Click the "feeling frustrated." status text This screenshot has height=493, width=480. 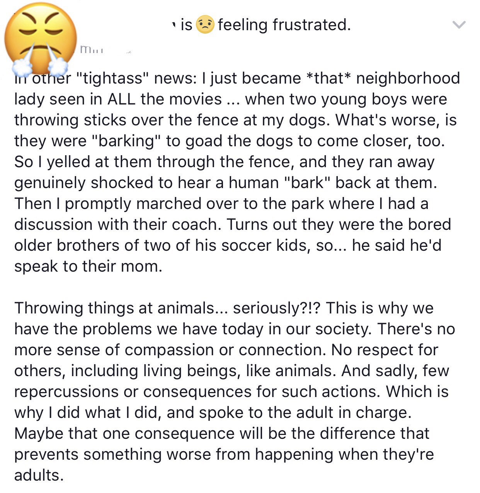[x=284, y=25]
